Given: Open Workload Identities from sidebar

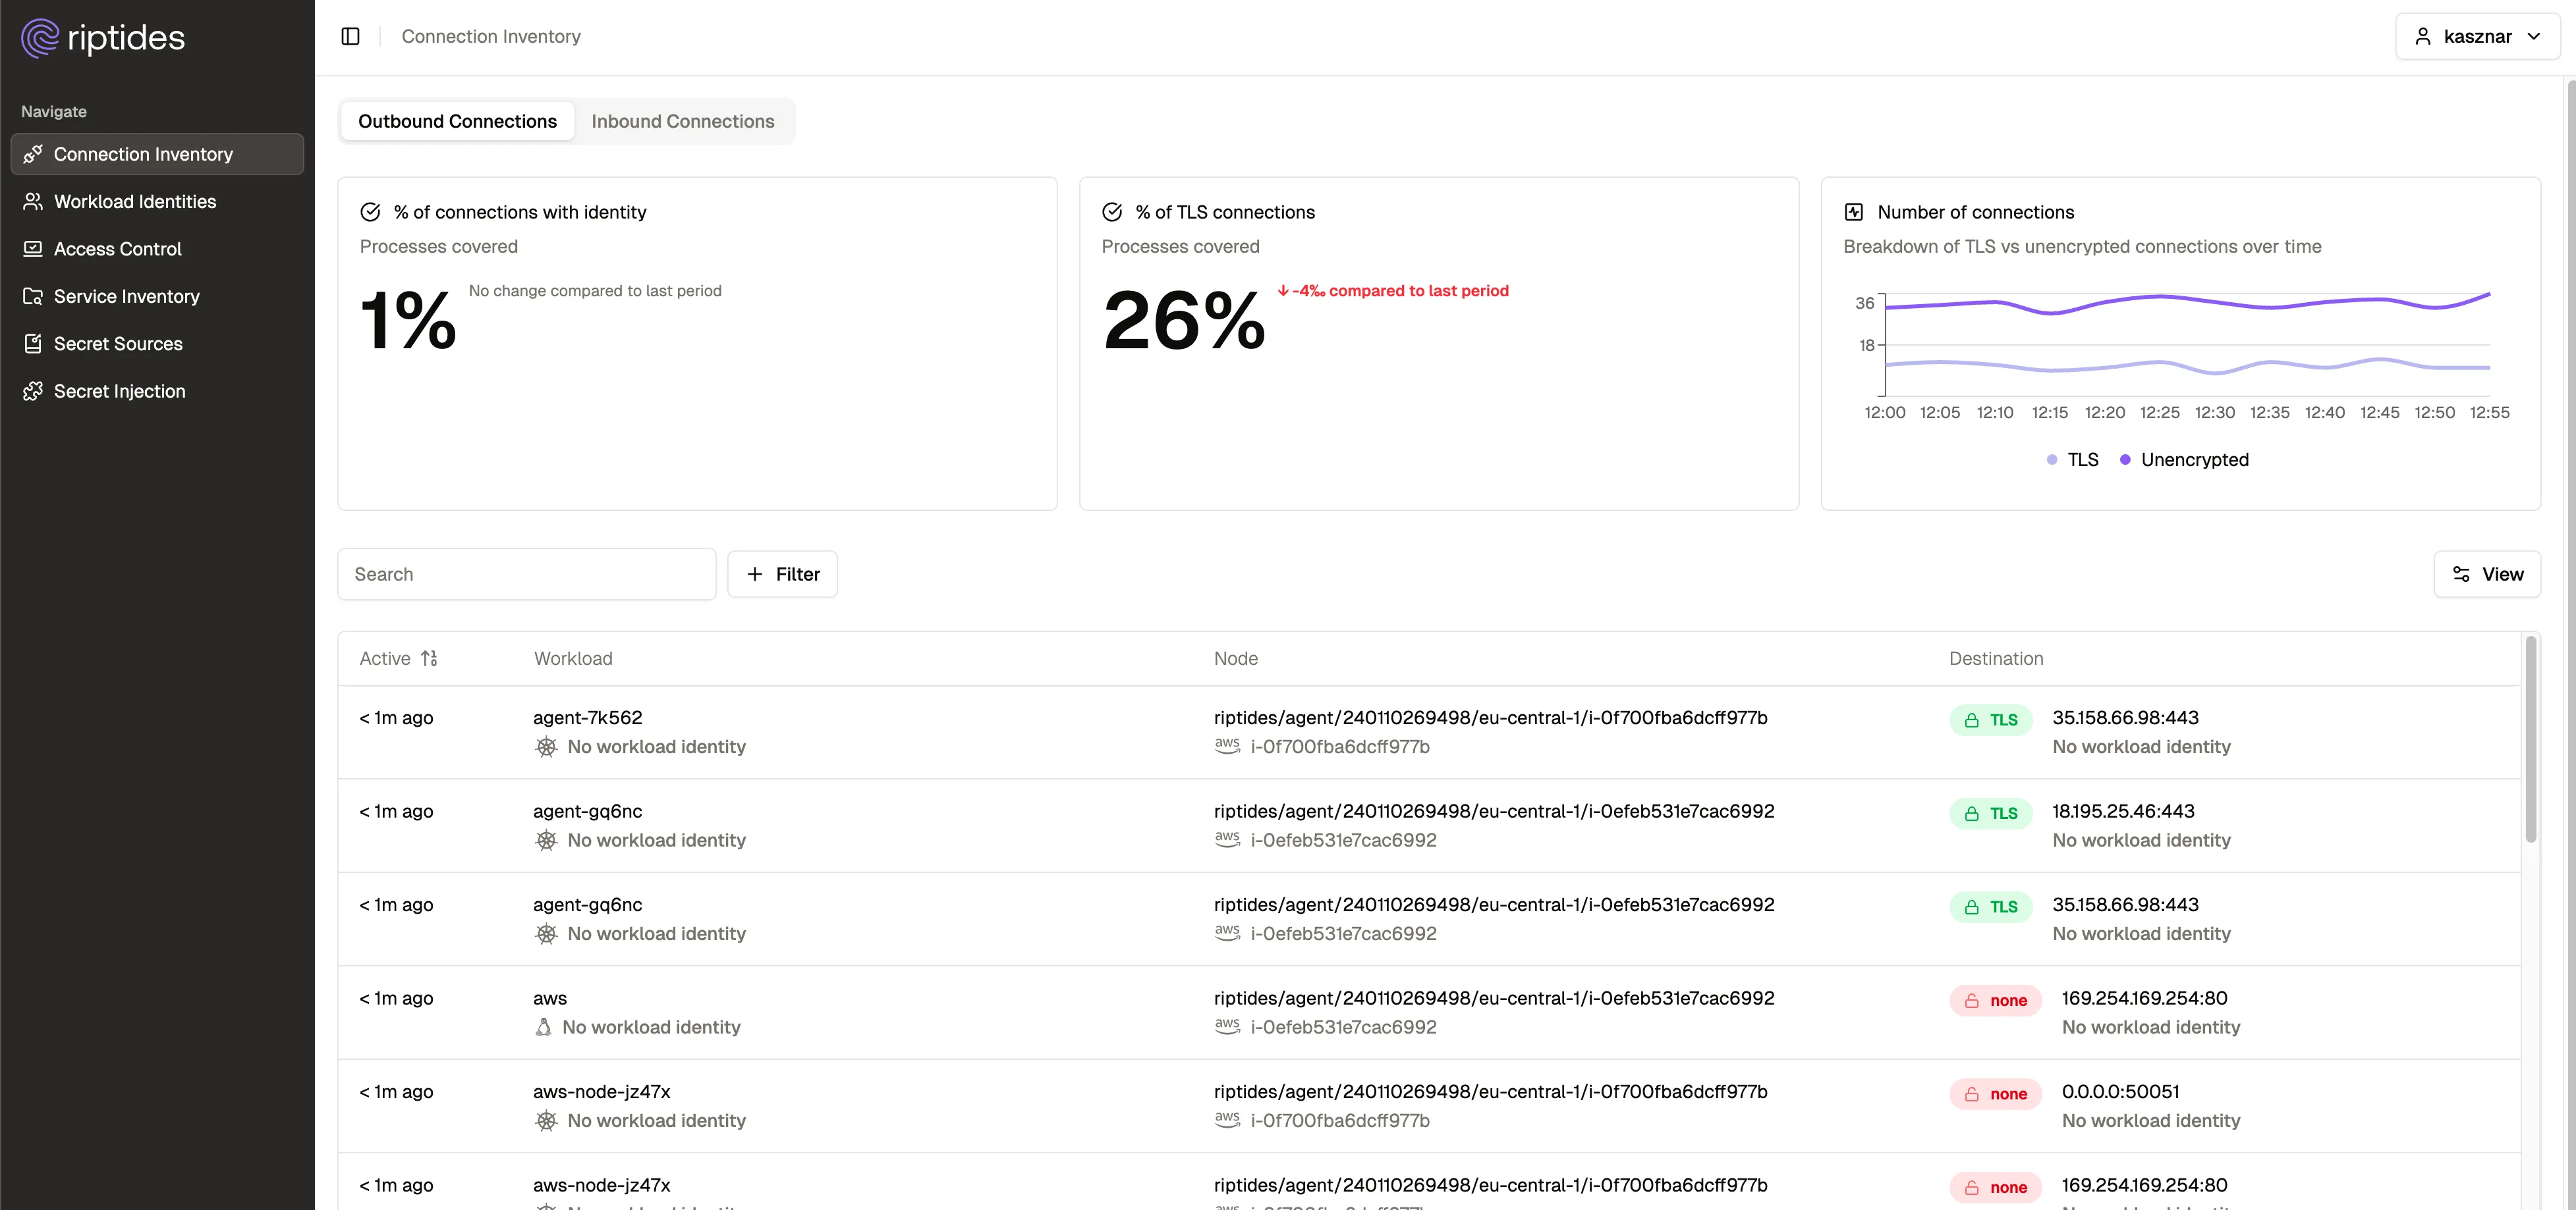Looking at the screenshot, I should 135,202.
